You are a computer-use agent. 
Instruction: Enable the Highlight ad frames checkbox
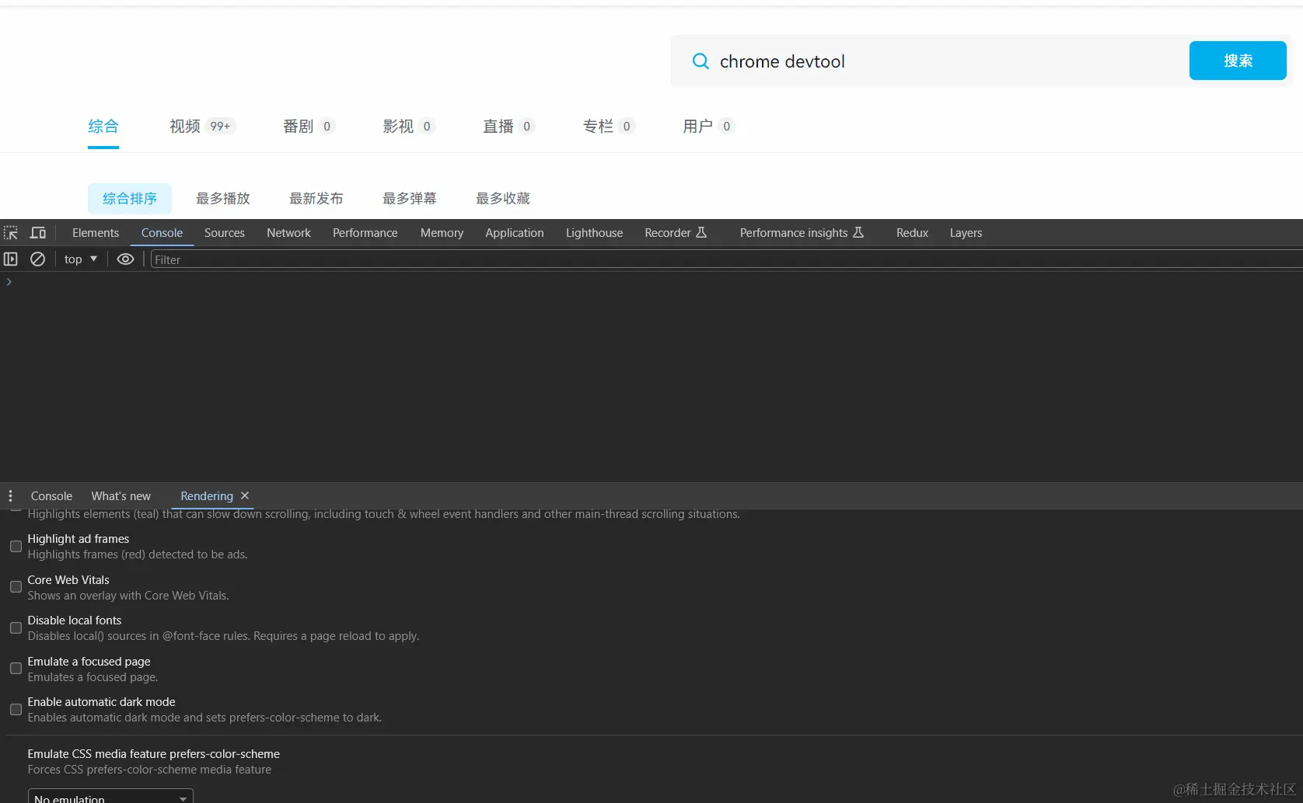pos(16,547)
